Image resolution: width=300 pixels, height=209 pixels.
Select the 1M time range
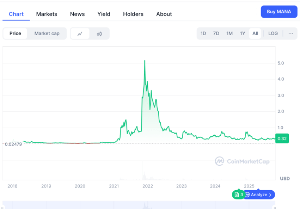point(229,33)
